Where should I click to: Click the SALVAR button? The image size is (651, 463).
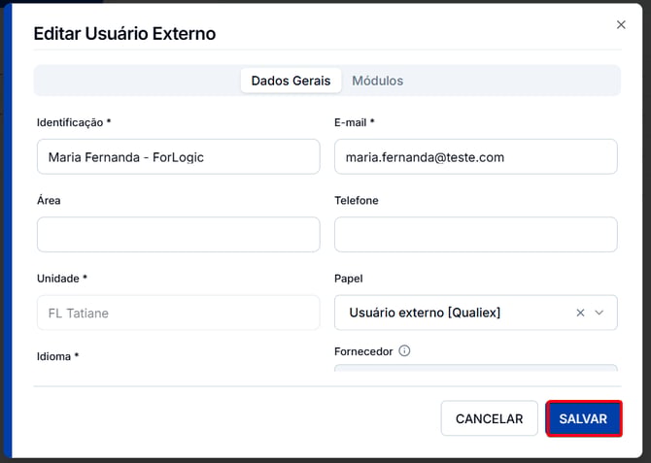pos(583,418)
